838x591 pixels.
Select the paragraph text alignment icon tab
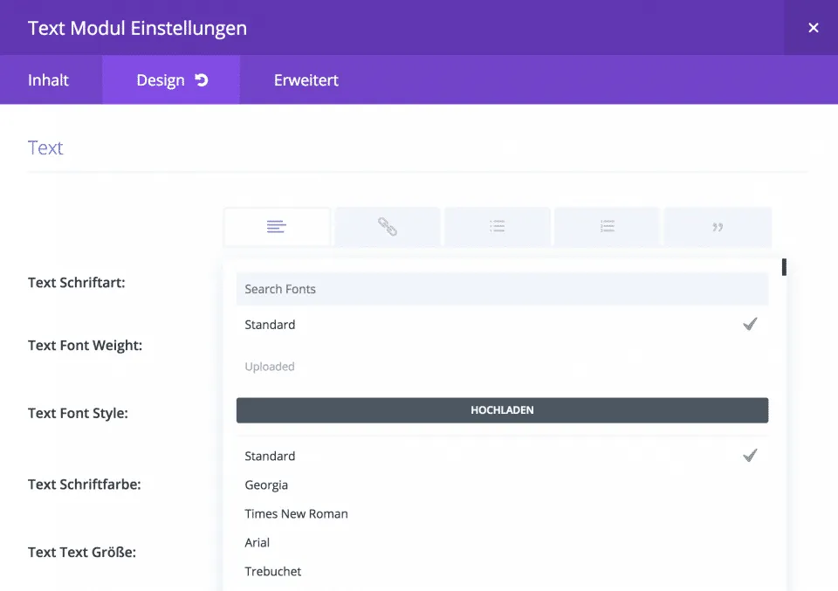(277, 227)
